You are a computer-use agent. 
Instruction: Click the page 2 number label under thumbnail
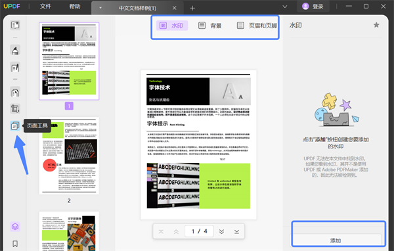pyautogui.click(x=69, y=200)
